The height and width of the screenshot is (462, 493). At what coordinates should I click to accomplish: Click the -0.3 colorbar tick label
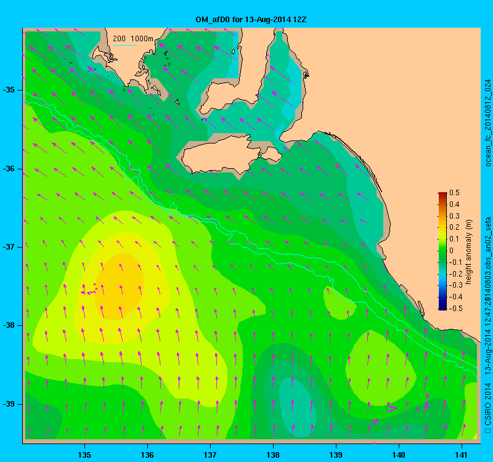coord(455,285)
